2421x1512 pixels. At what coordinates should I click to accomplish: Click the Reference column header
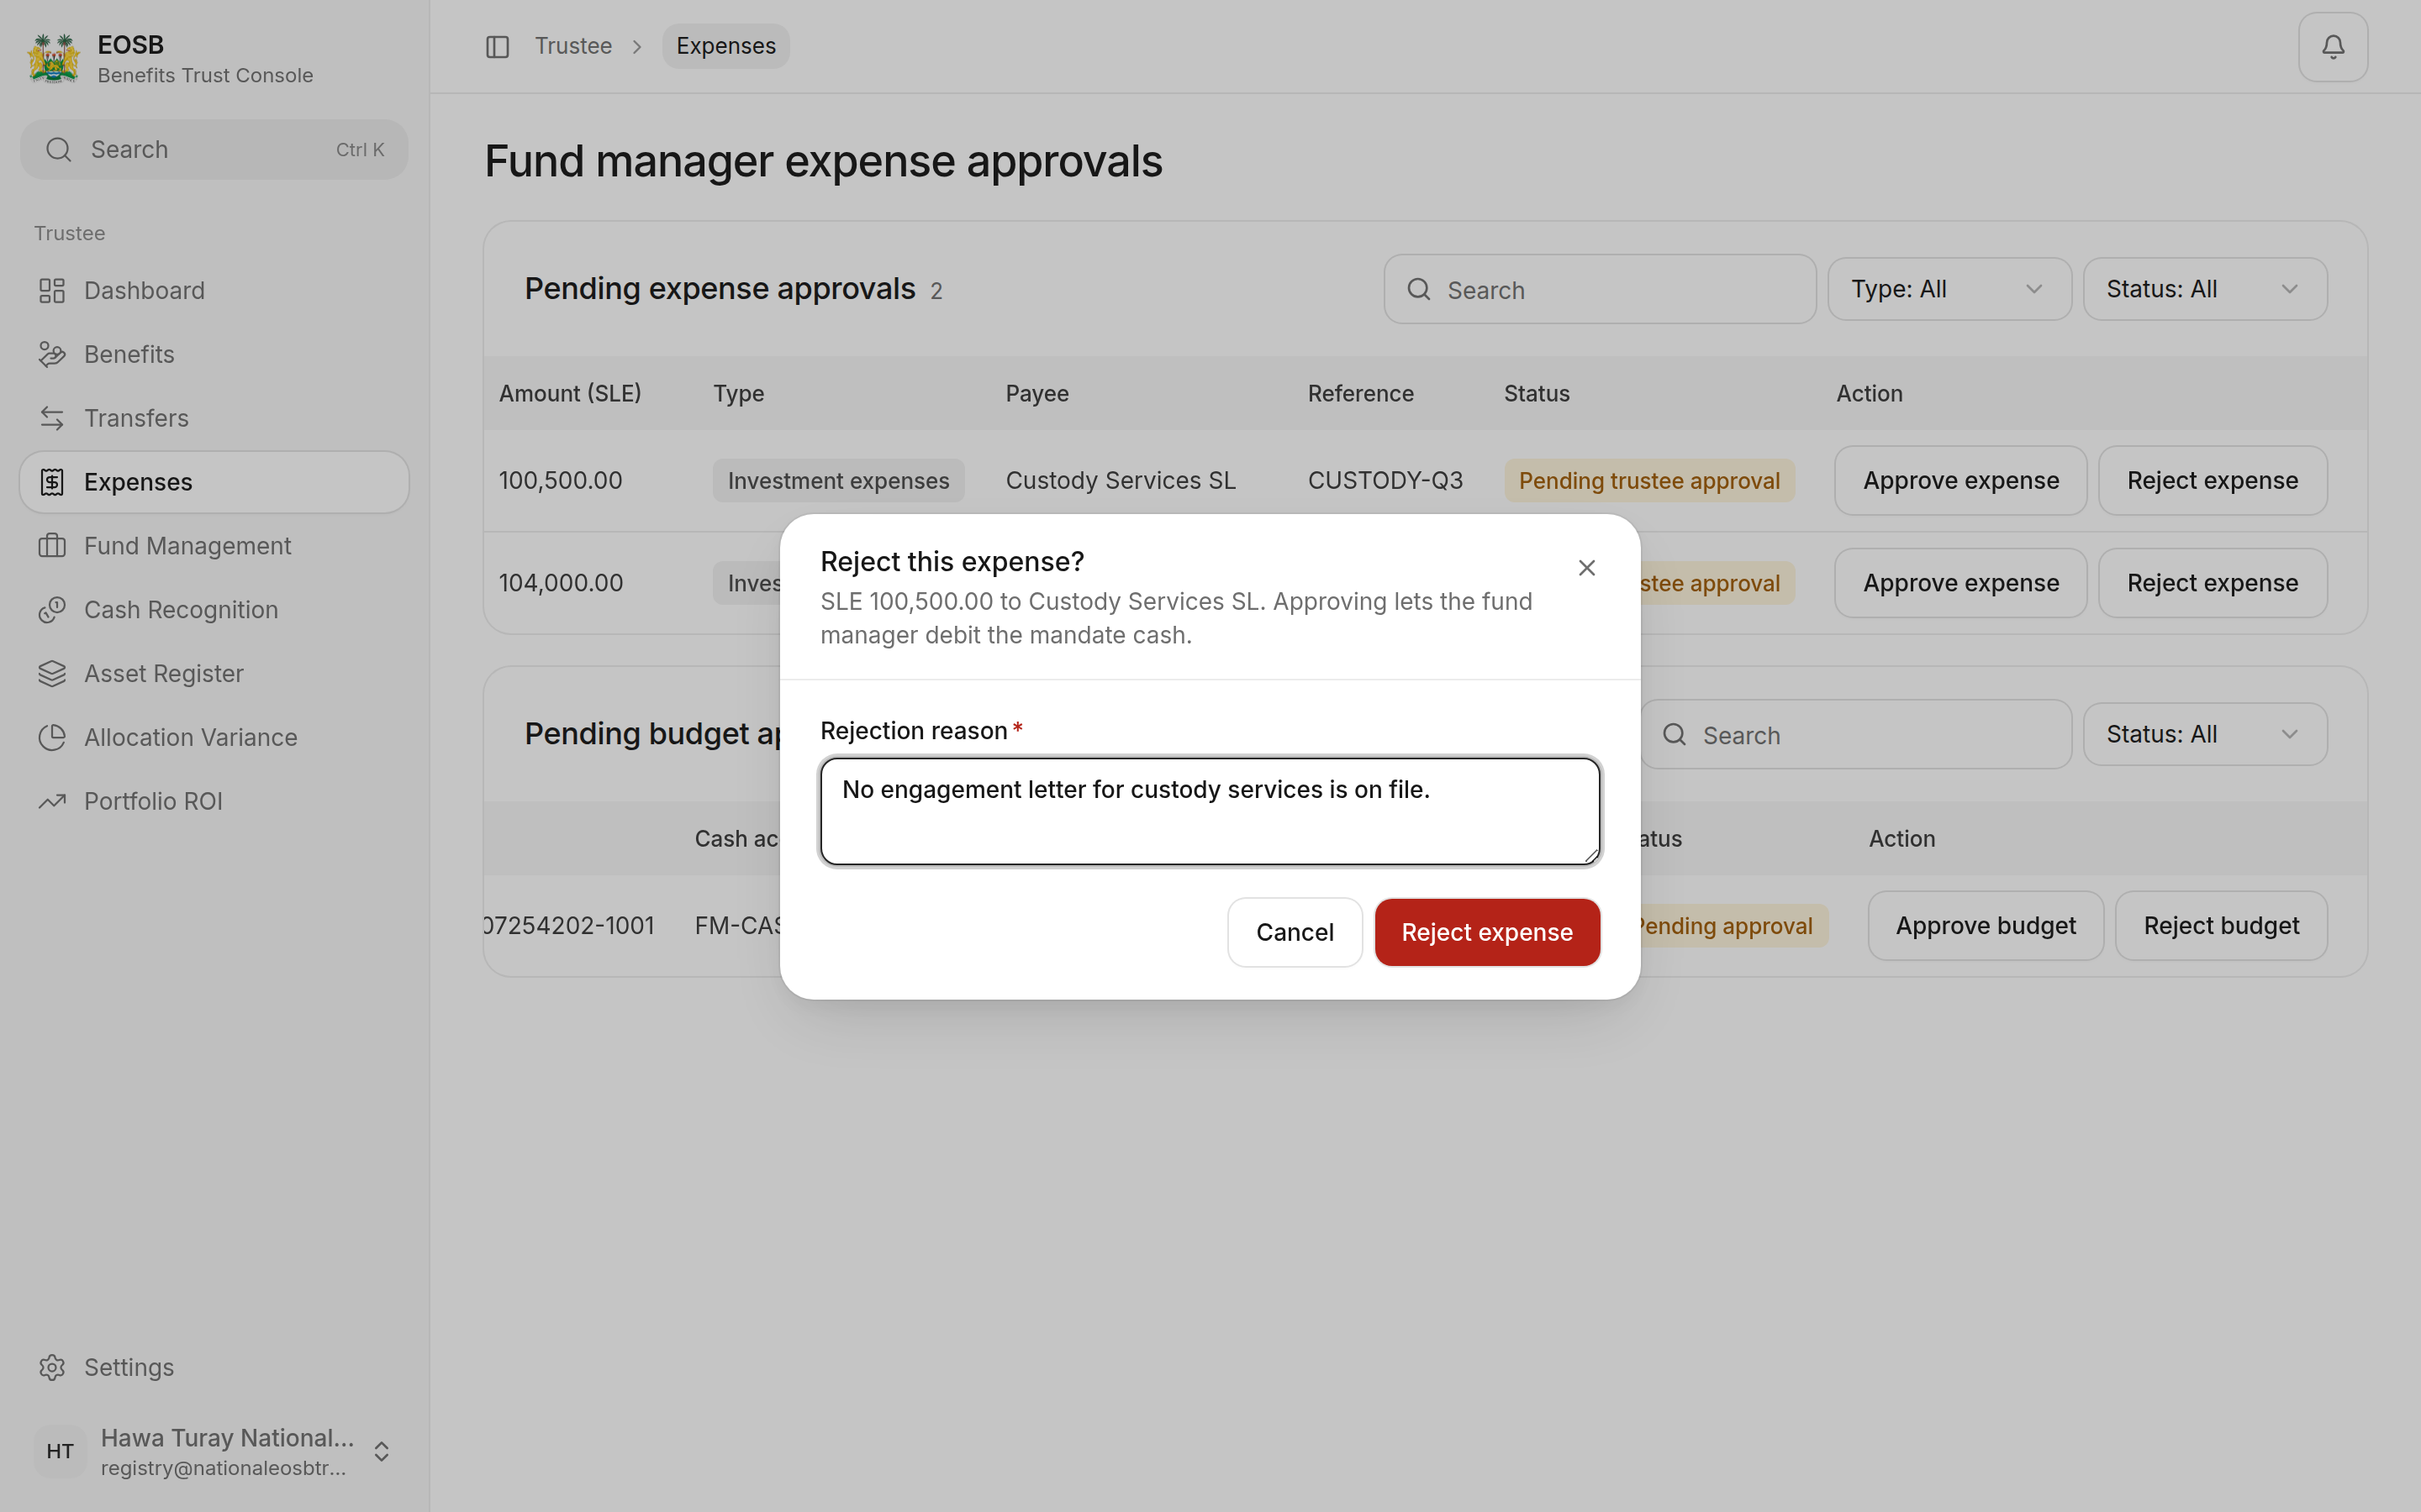click(x=1361, y=394)
